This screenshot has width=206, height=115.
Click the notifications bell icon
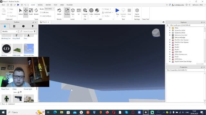point(170,5)
